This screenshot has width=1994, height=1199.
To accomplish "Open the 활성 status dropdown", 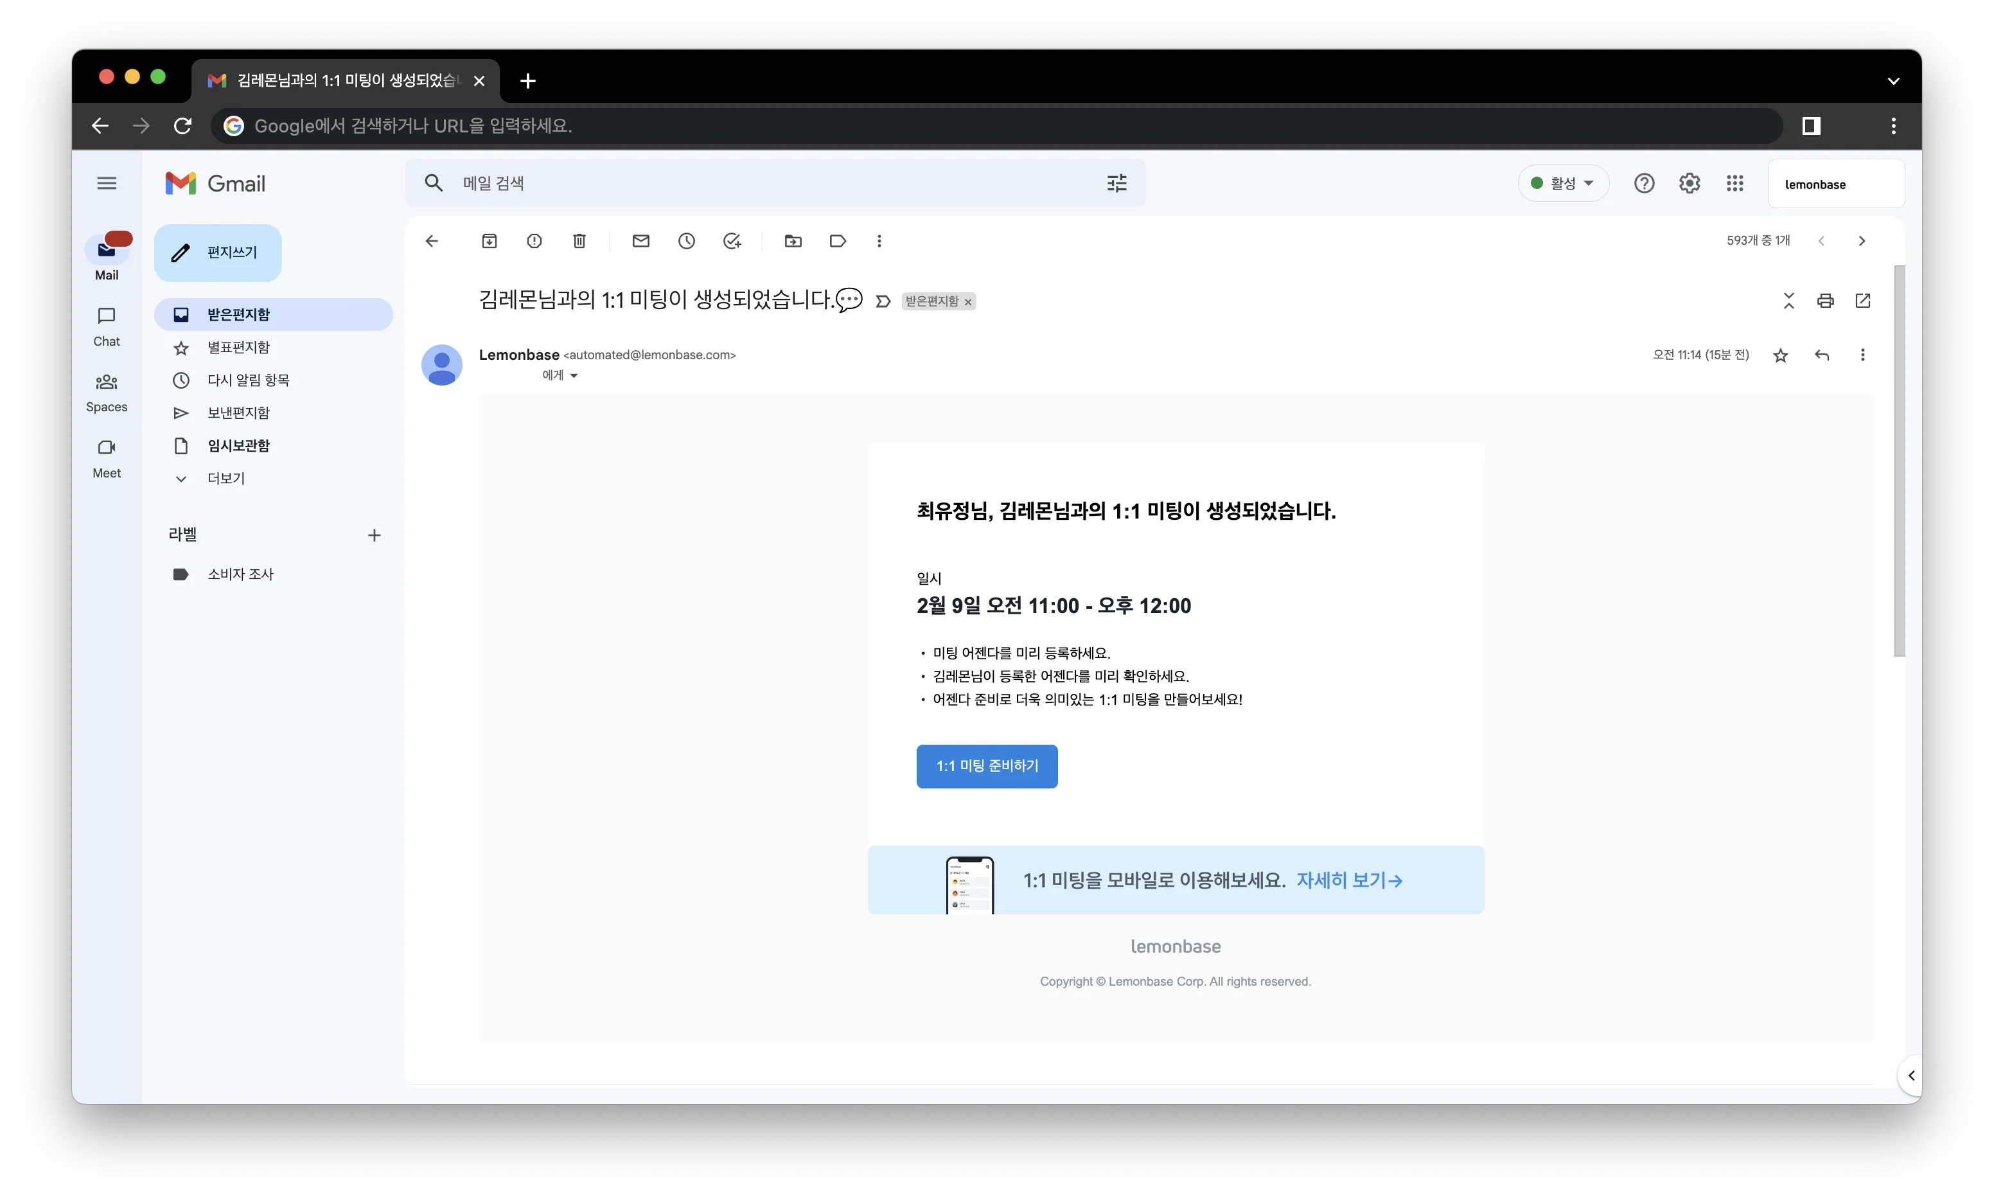I will tap(1564, 183).
